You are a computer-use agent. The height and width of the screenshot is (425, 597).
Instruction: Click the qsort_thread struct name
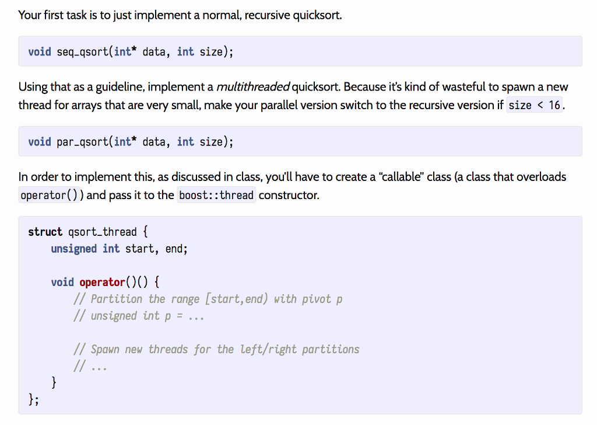tap(103, 232)
